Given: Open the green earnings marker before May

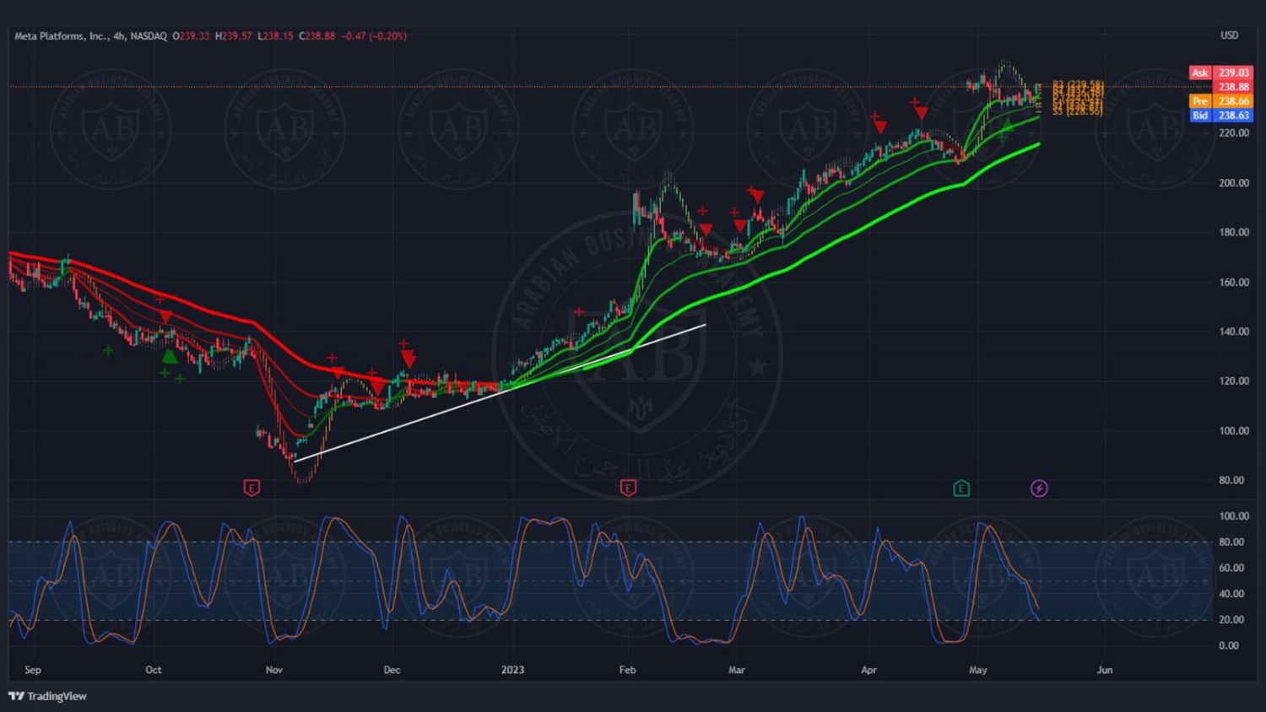Looking at the screenshot, I should tap(961, 488).
